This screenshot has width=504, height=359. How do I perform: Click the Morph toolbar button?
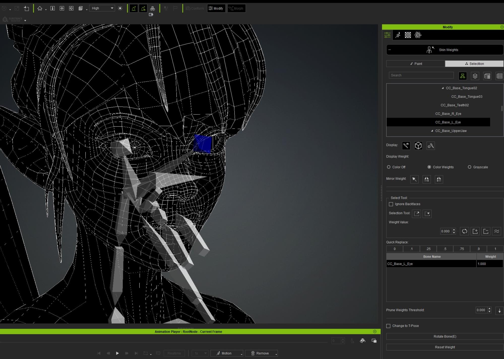click(236, 8)
